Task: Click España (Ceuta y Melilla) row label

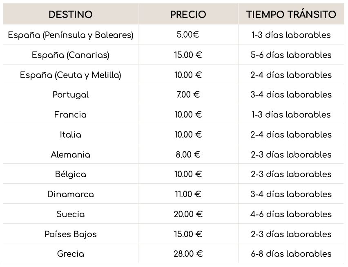Action: [x=71, y=75]
